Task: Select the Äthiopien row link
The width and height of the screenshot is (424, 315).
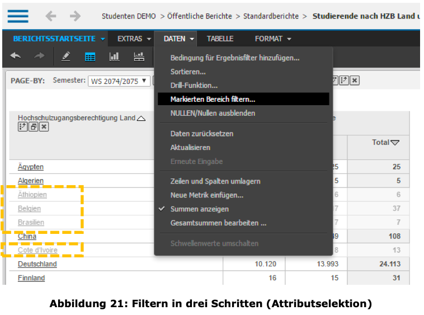Action: click(x=32, y=195)
